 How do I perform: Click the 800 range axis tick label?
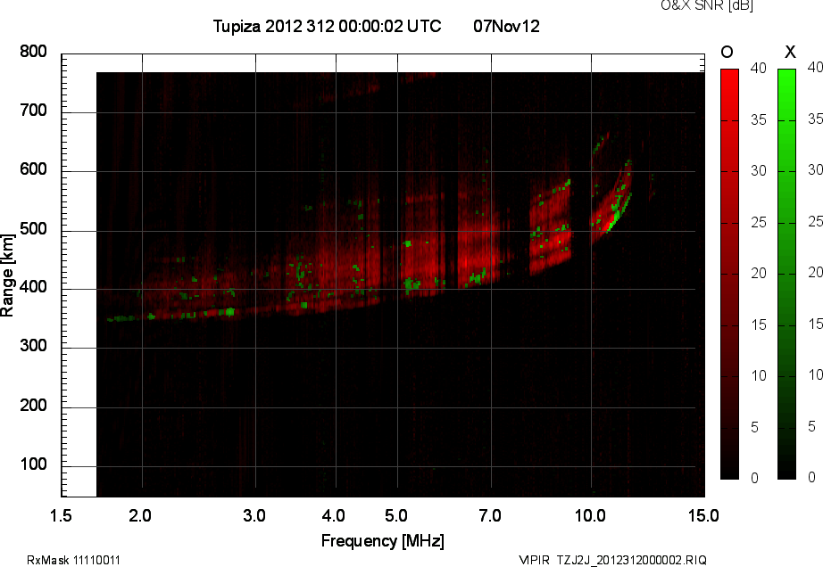pyautogui.click(x=34, y=52)
